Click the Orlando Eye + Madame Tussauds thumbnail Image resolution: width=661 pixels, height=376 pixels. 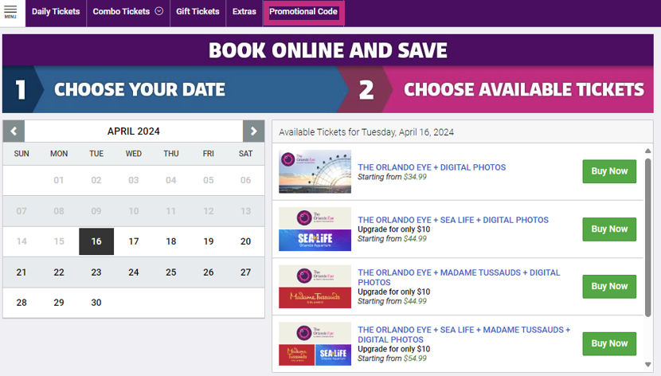pyautogui.click(x=315, y=287)
